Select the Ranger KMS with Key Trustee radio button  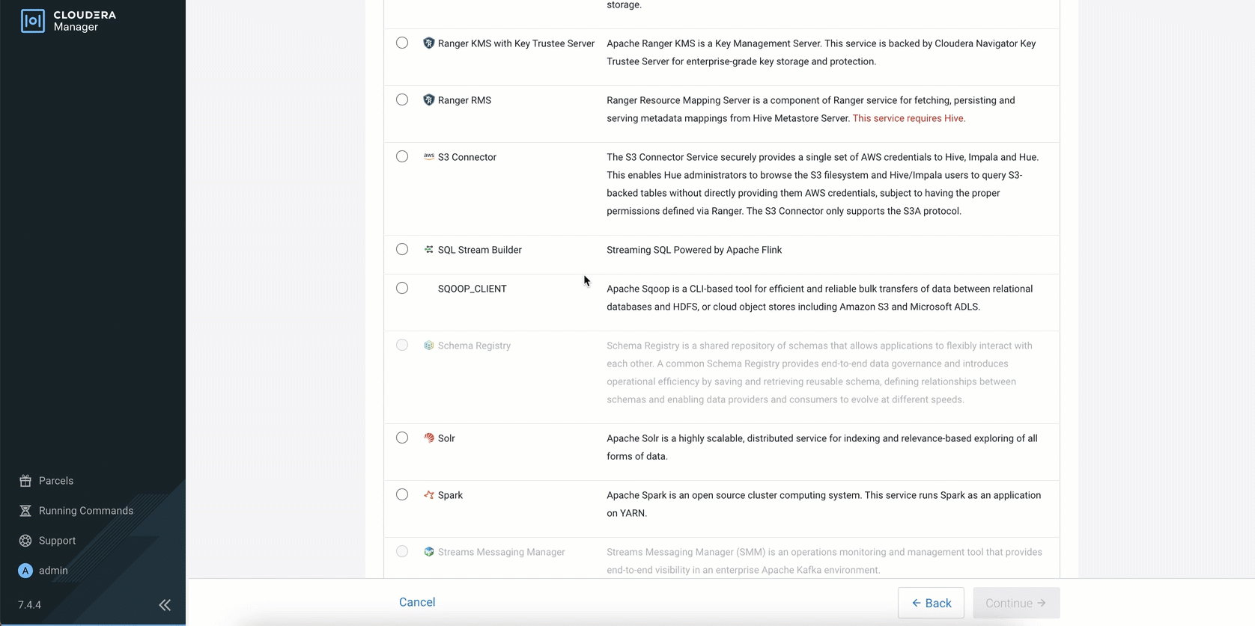(x=402, y=43)
